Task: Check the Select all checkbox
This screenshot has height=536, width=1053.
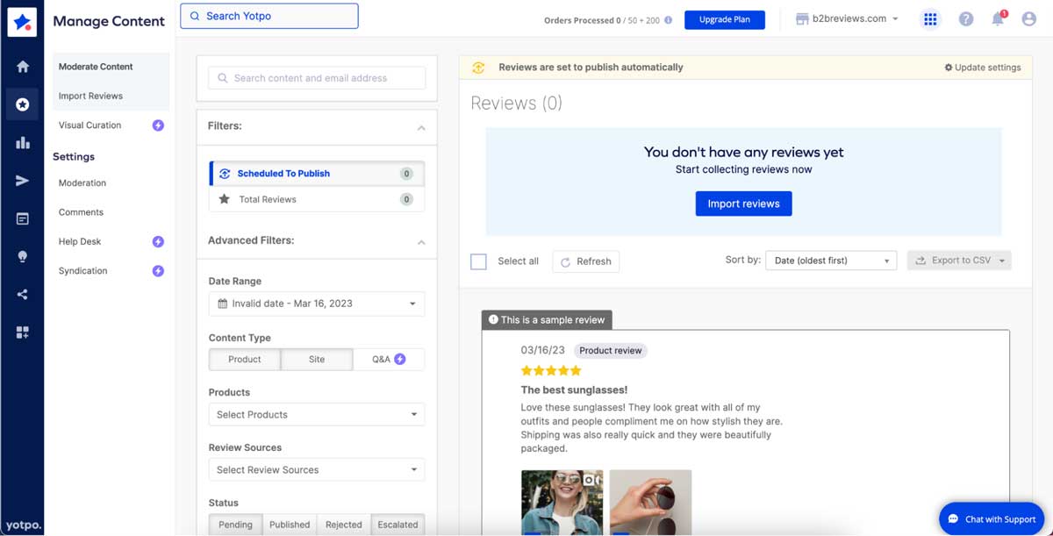Action: [478, 261]
